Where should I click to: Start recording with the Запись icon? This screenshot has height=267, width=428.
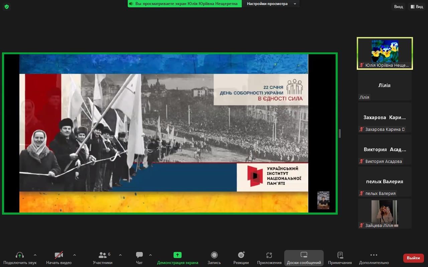point(214,255)
